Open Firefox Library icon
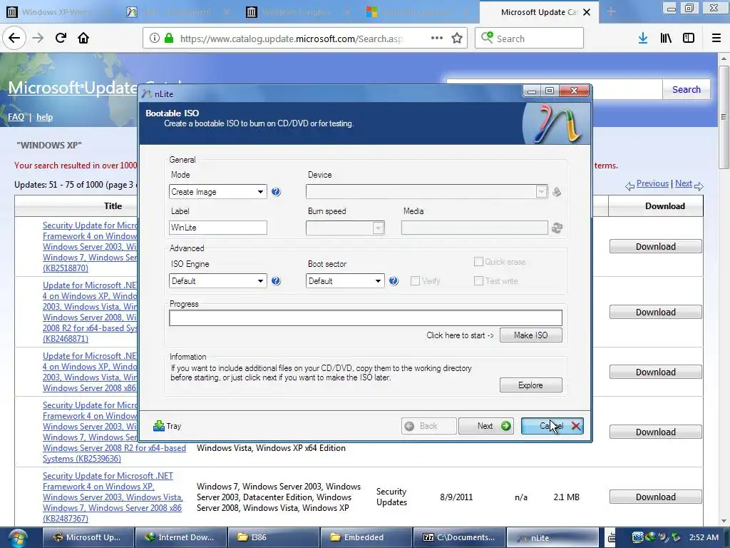The height and width of the screenshot is (548, 730). pos(666,39)
